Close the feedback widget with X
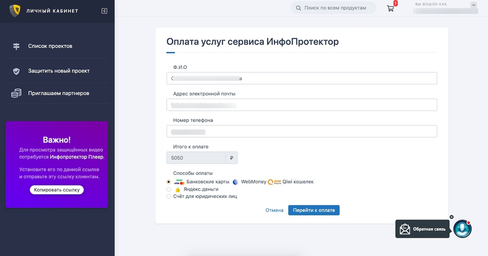 pos(451,217)
